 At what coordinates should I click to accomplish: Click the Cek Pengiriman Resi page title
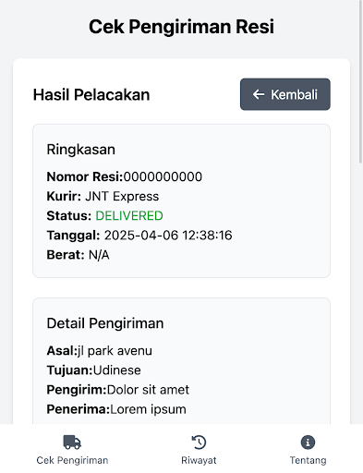click(x=181, y=27)
